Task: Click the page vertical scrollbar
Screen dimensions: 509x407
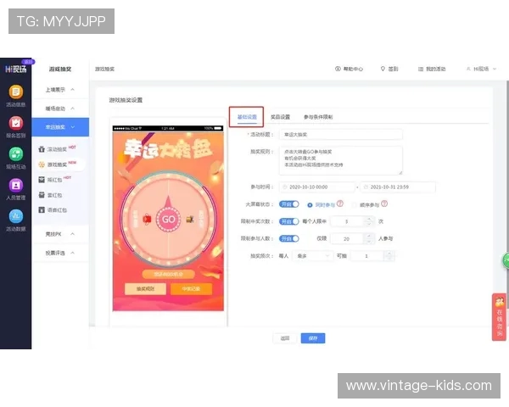Action: [x=507, y=195]
